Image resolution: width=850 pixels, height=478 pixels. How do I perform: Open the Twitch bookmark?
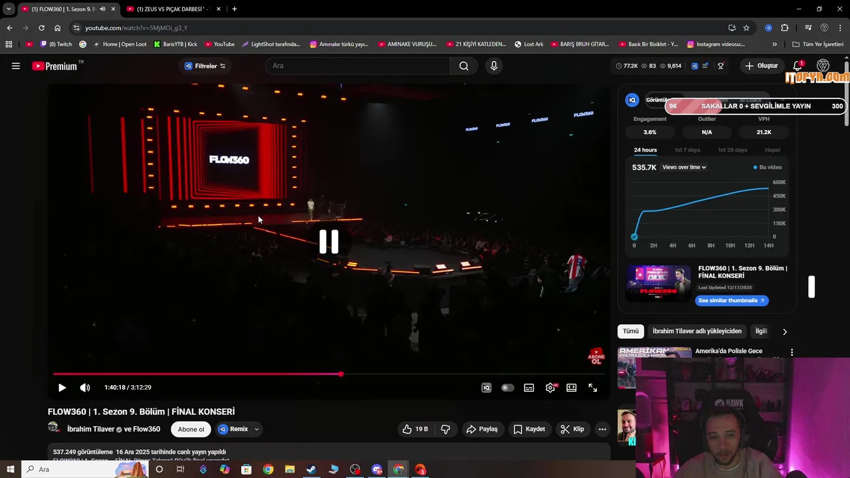(56, 44)
